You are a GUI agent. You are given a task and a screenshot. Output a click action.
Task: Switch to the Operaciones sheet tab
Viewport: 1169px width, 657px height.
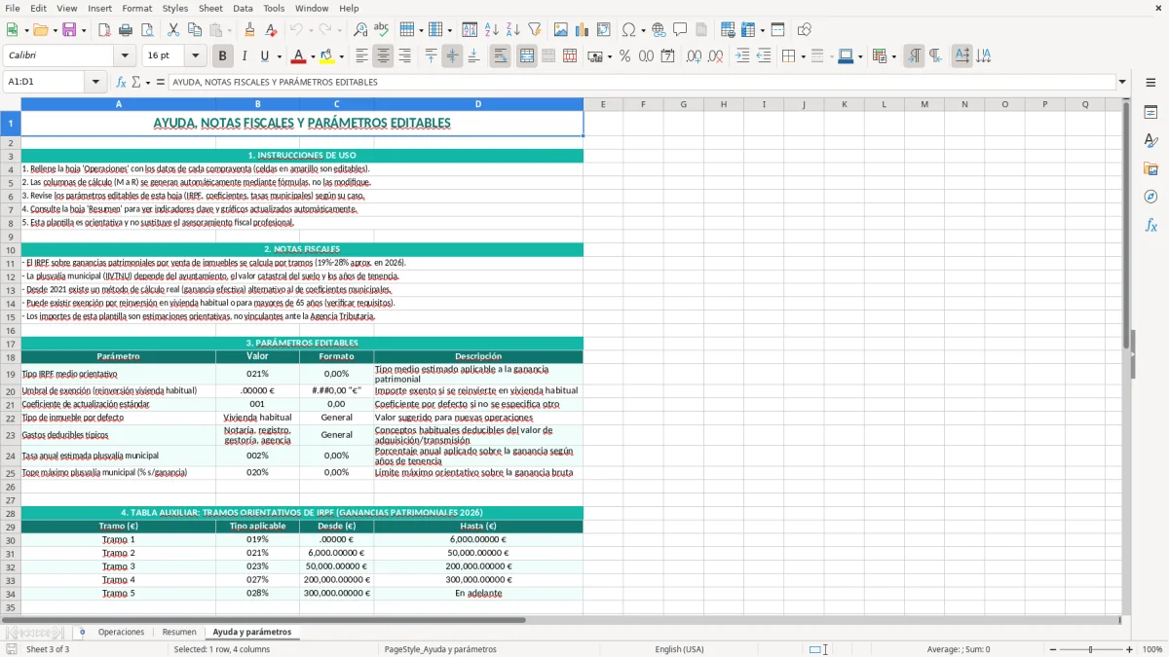(x=121, y=632)
